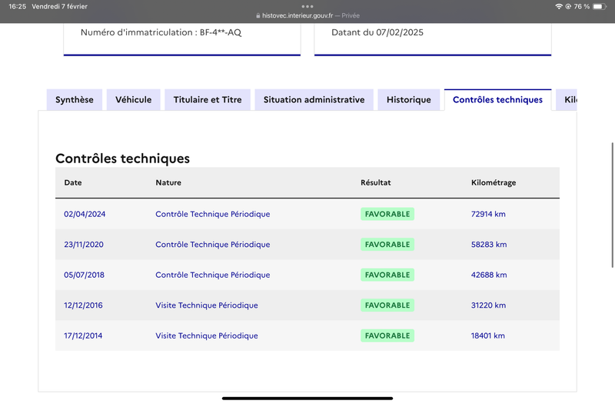Click Visite Technique Périodique in 12/12/2016 row
615x404 pixels.
coord(207,305)
